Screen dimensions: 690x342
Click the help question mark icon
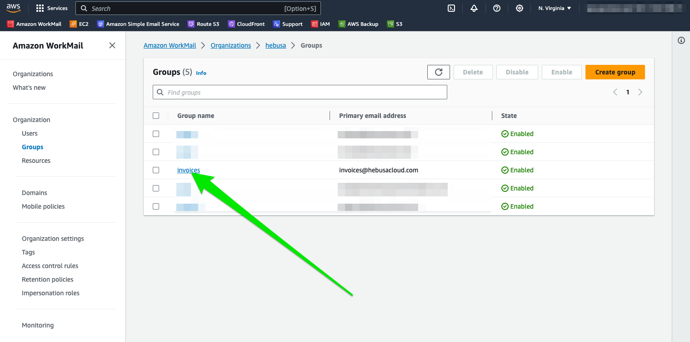click(x=497, y=8)
